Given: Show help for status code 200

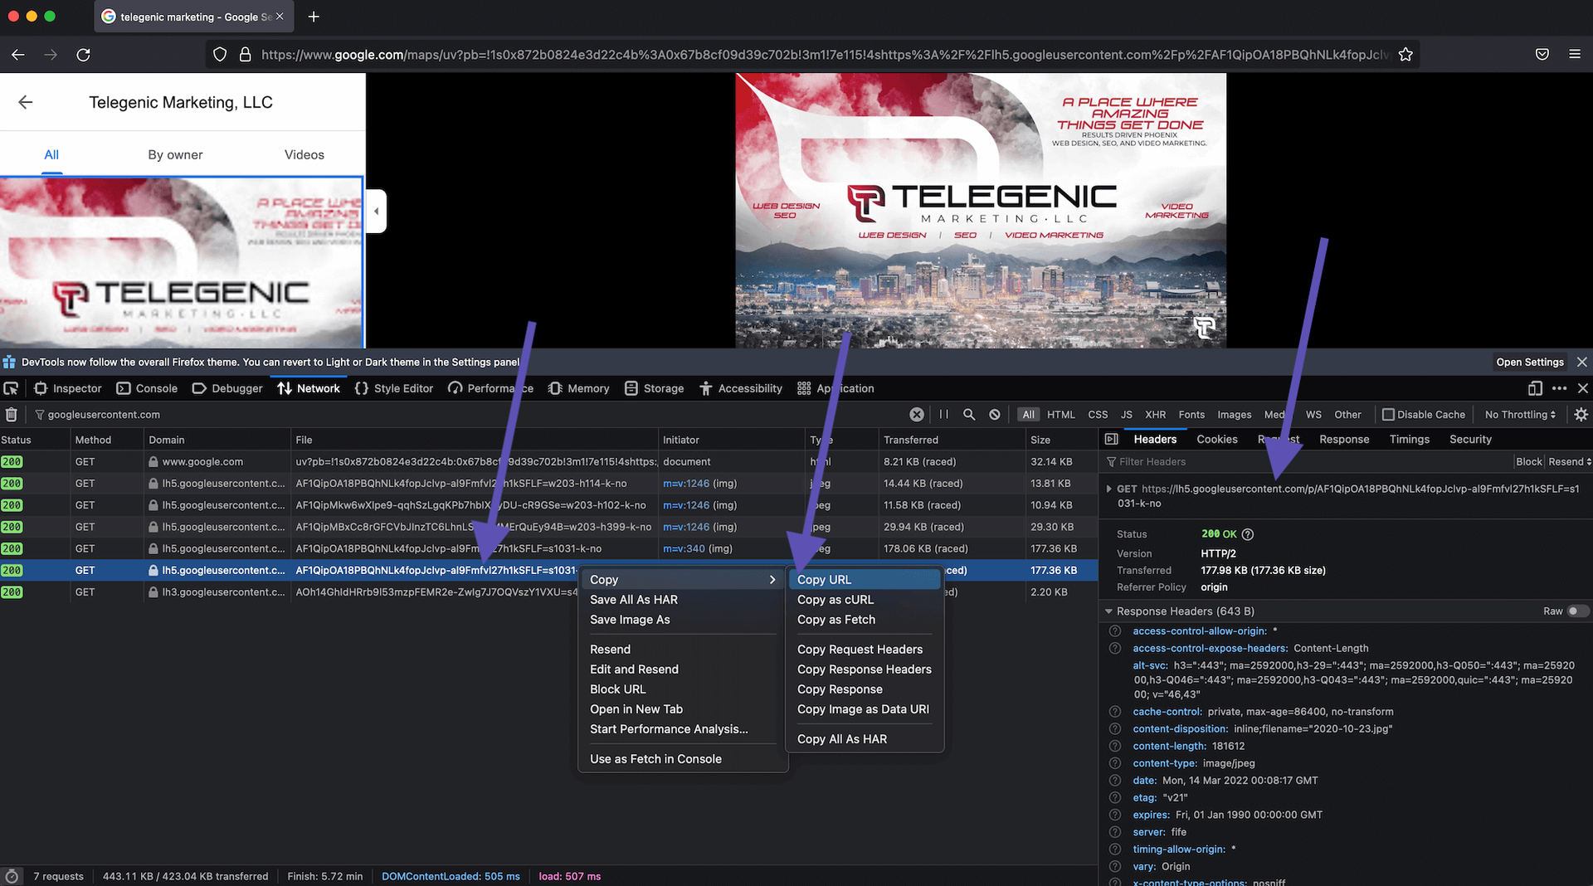Looking at the screenshot, I should coord(1248,534).
